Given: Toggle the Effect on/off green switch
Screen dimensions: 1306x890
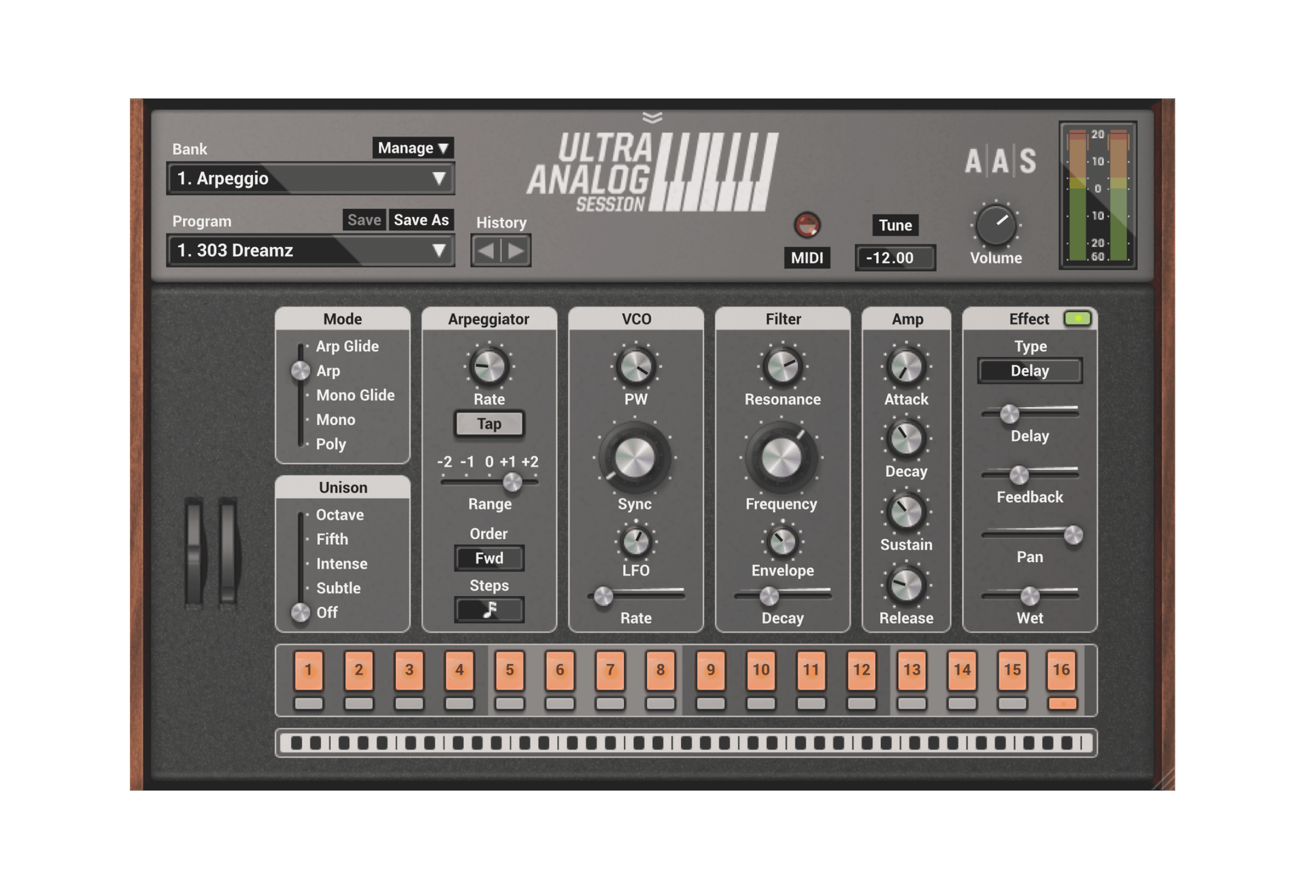Looking at the screenshot, I should [1077, 318].
